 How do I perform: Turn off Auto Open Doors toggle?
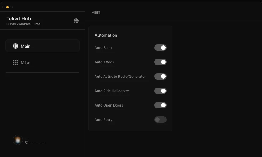[x=160, y=105]
